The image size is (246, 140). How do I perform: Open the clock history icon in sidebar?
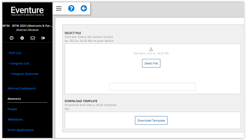pyautogui.click(x=11, y=38)
